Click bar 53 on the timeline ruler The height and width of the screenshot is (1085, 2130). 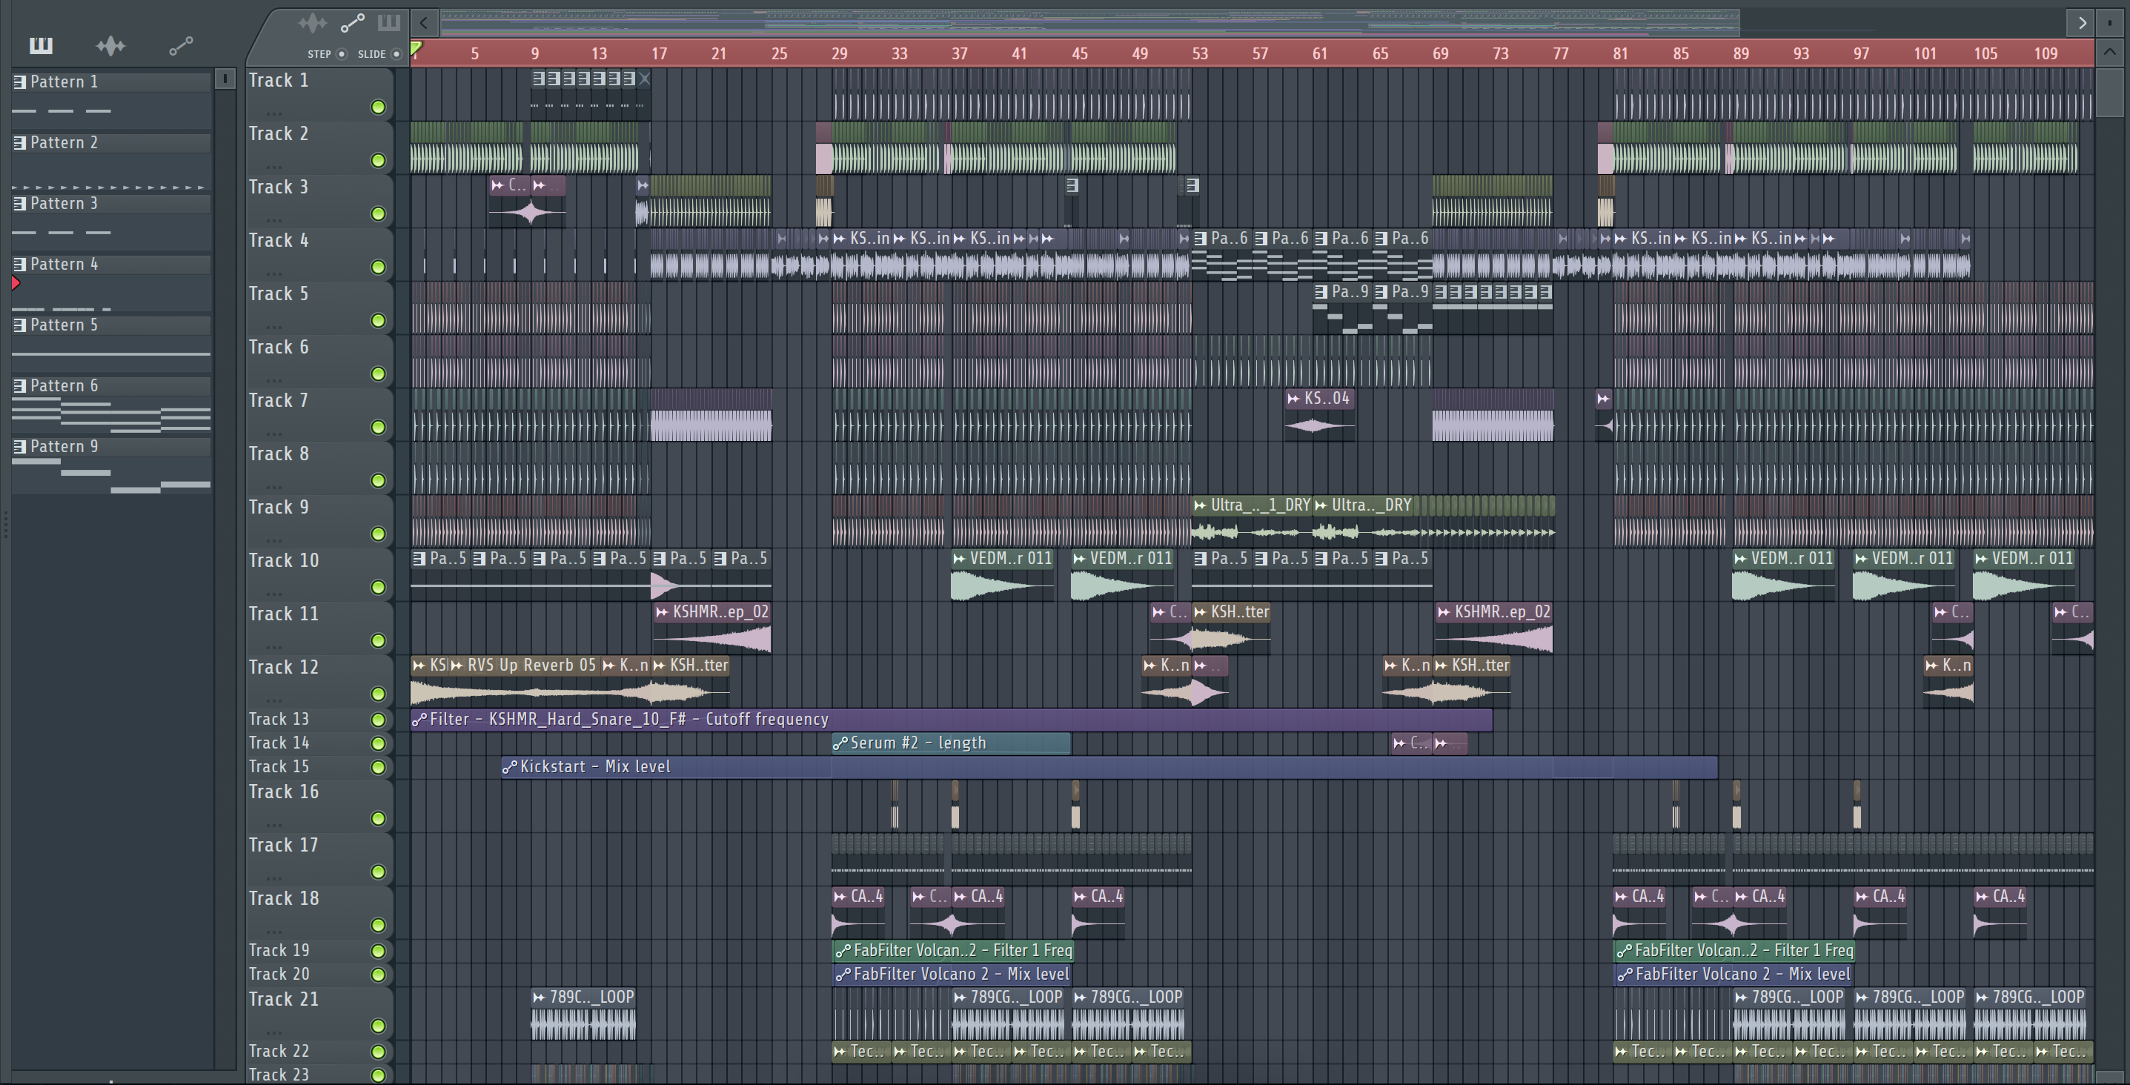coord(1200,54)
